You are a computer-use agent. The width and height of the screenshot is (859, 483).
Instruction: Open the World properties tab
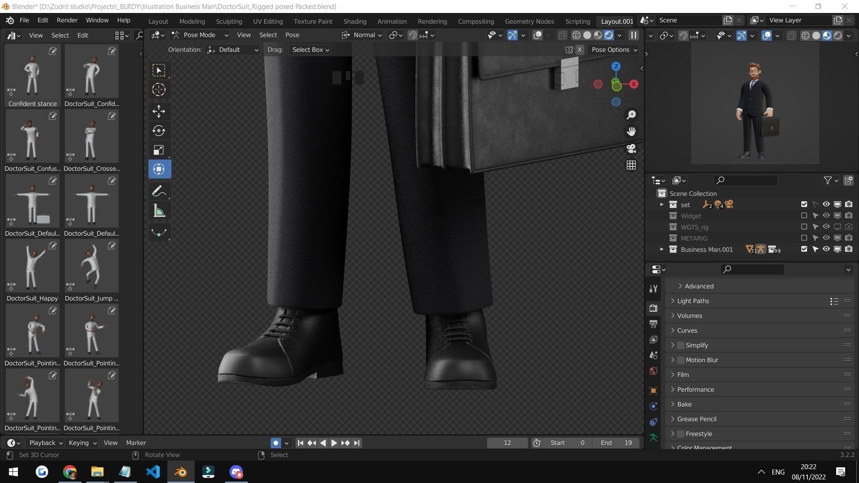pos(654,371)
